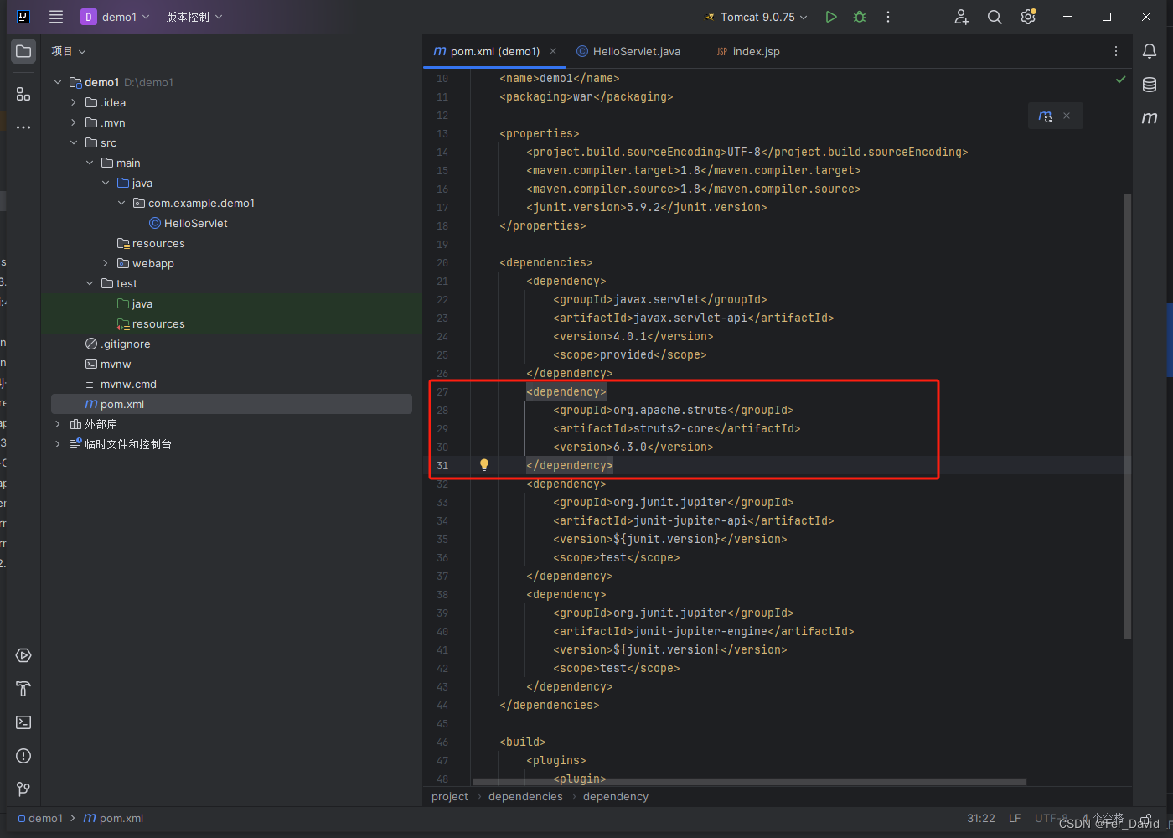Expand 临时文件和控制台 node
Image resolution: width=1173 pixels, height=838 pixels.
[x=58, y=444]
